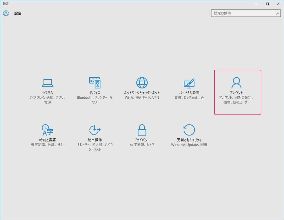Click the Wi-Fi、機内モード、VPN description

click(x=142, y=98)
